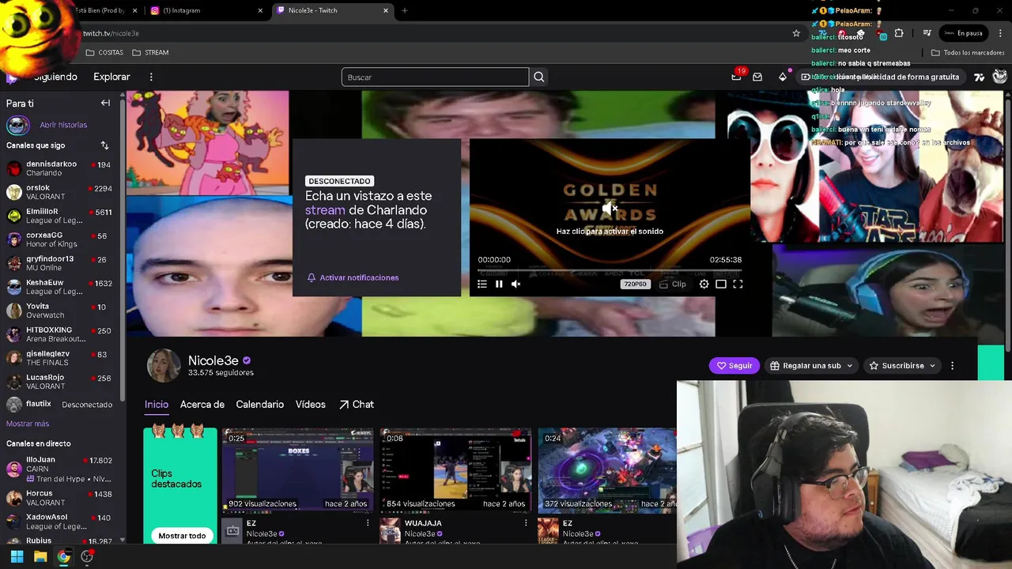Bookmark page with the star icon

796,33
